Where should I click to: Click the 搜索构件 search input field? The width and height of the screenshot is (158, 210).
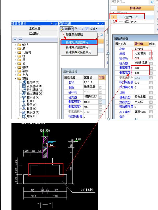click(x=130, y=2)
